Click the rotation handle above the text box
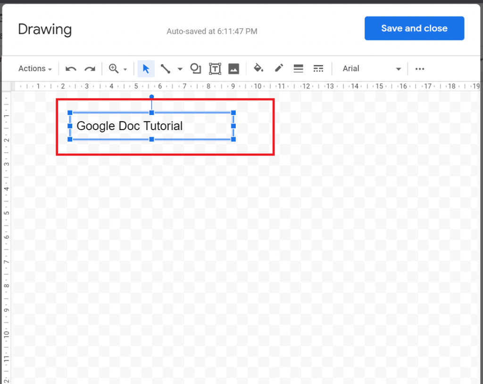The width and height of the screenshot is (483, 384). 151,97
